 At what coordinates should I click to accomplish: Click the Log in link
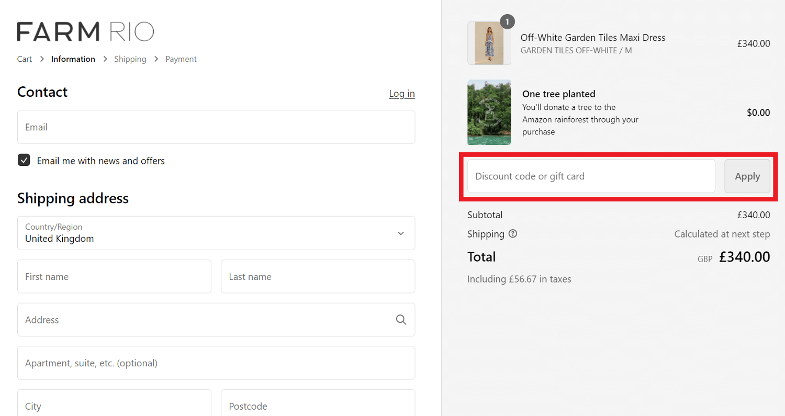pos(402,94)
